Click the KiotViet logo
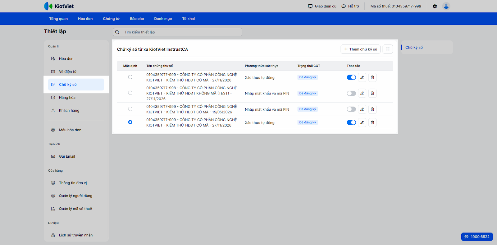Image resolution: width=497 pixels, height=245 pixels. pyautogui.click(x=59, y=6)
